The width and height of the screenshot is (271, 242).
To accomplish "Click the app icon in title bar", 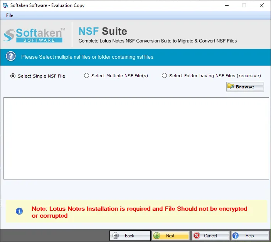I will tap(5, 5).
